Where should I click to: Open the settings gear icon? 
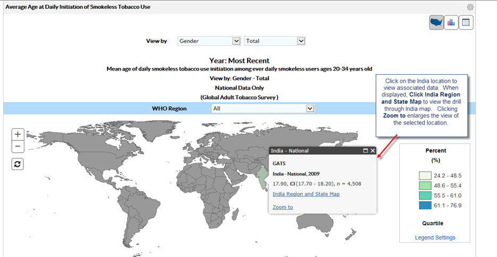pyautogui.click(x=470, y=7)
